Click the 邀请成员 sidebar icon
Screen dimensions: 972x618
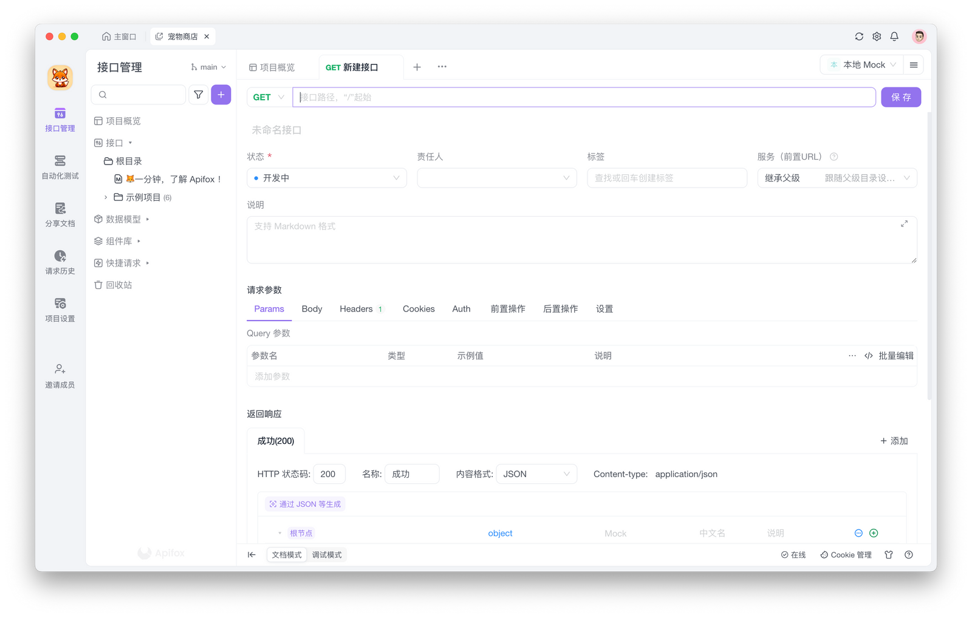click(x=59, y=375)
